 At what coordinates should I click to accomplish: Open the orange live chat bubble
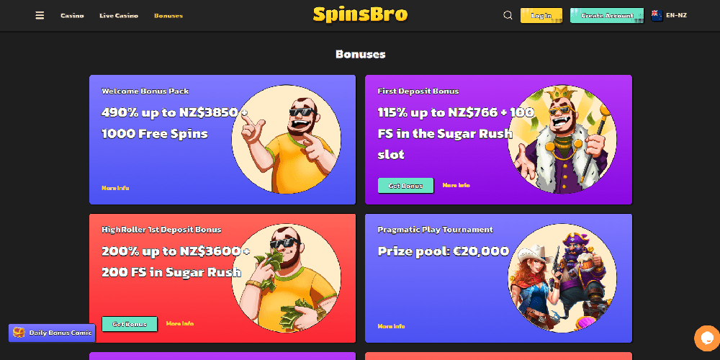tap(707, 338)
